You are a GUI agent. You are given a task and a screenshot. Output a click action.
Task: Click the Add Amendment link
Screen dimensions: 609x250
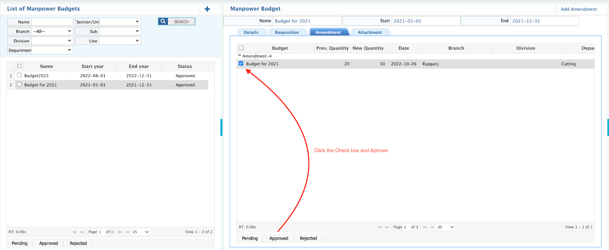(579, 9)
